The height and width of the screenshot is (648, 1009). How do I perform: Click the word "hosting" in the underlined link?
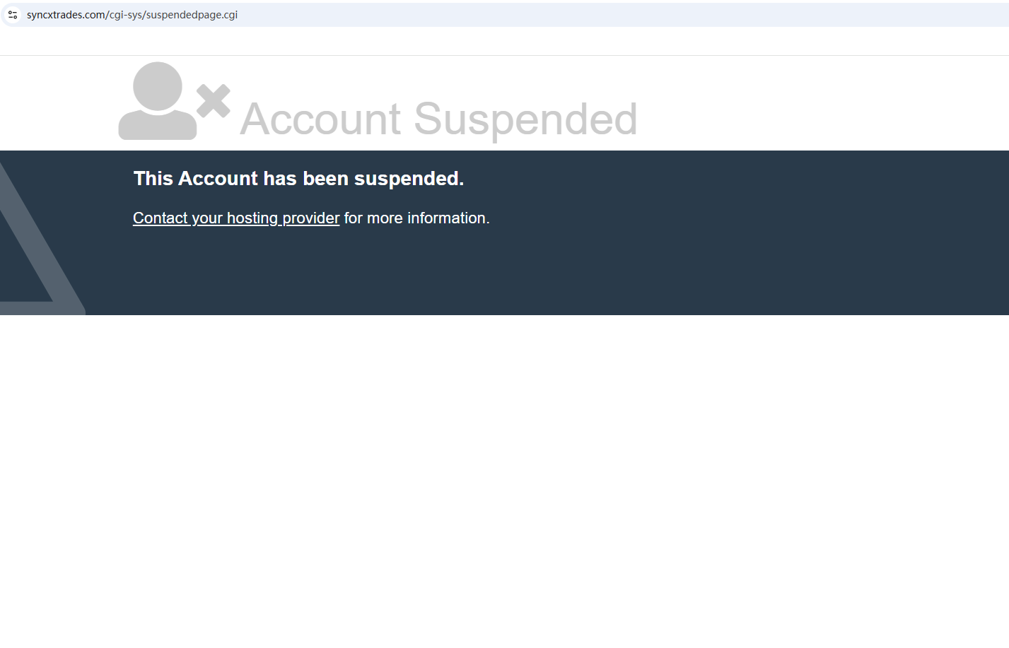252,218
